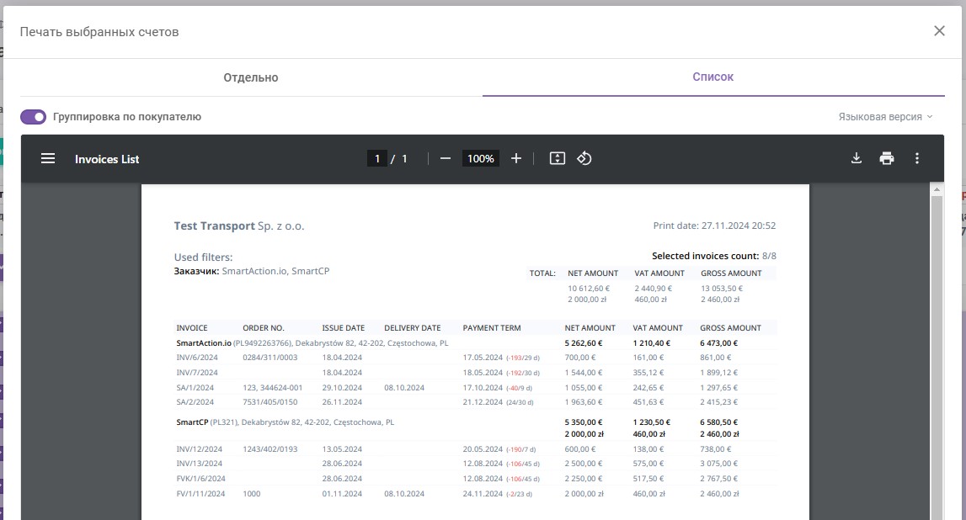This screenshot has width=966, height=520.
Task: Click the page number input field
Action: click(377, 159)
